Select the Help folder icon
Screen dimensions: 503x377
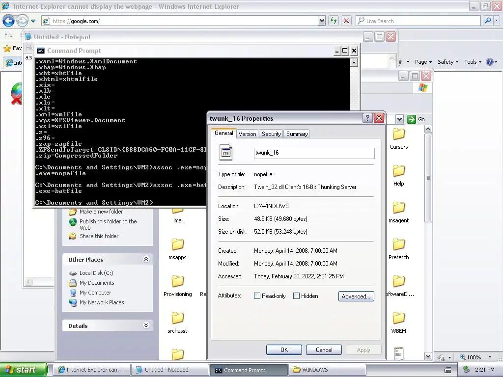coord(399,171)
